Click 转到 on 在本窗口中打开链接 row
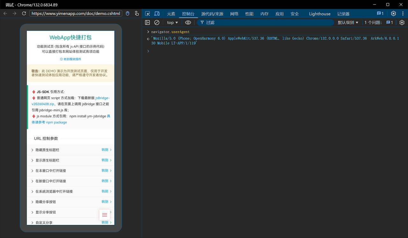The height and width of the screenshot is (238, 408). pos(106,171)
